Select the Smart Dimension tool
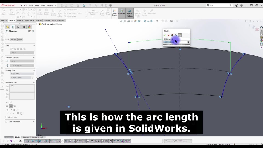Screen dimensions: 263x148 coord(11,12)
